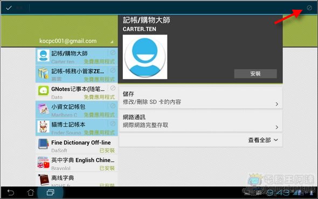
Task: Tap the remove icon on 記帳/購物大師 row
Action: (113, 53)
